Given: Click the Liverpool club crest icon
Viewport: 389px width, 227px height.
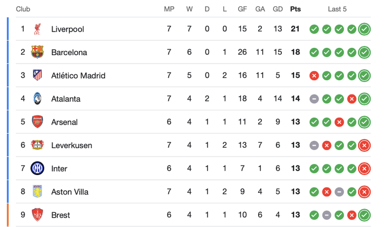Looking at the screenshot, I should point(37,29).
